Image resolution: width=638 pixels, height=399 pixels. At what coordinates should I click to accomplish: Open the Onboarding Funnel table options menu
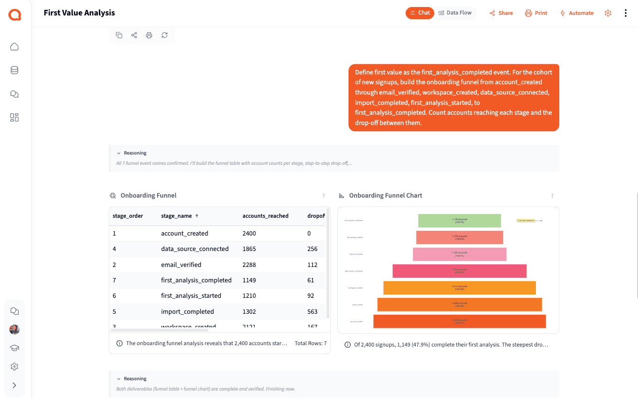[x=324, y=196]
